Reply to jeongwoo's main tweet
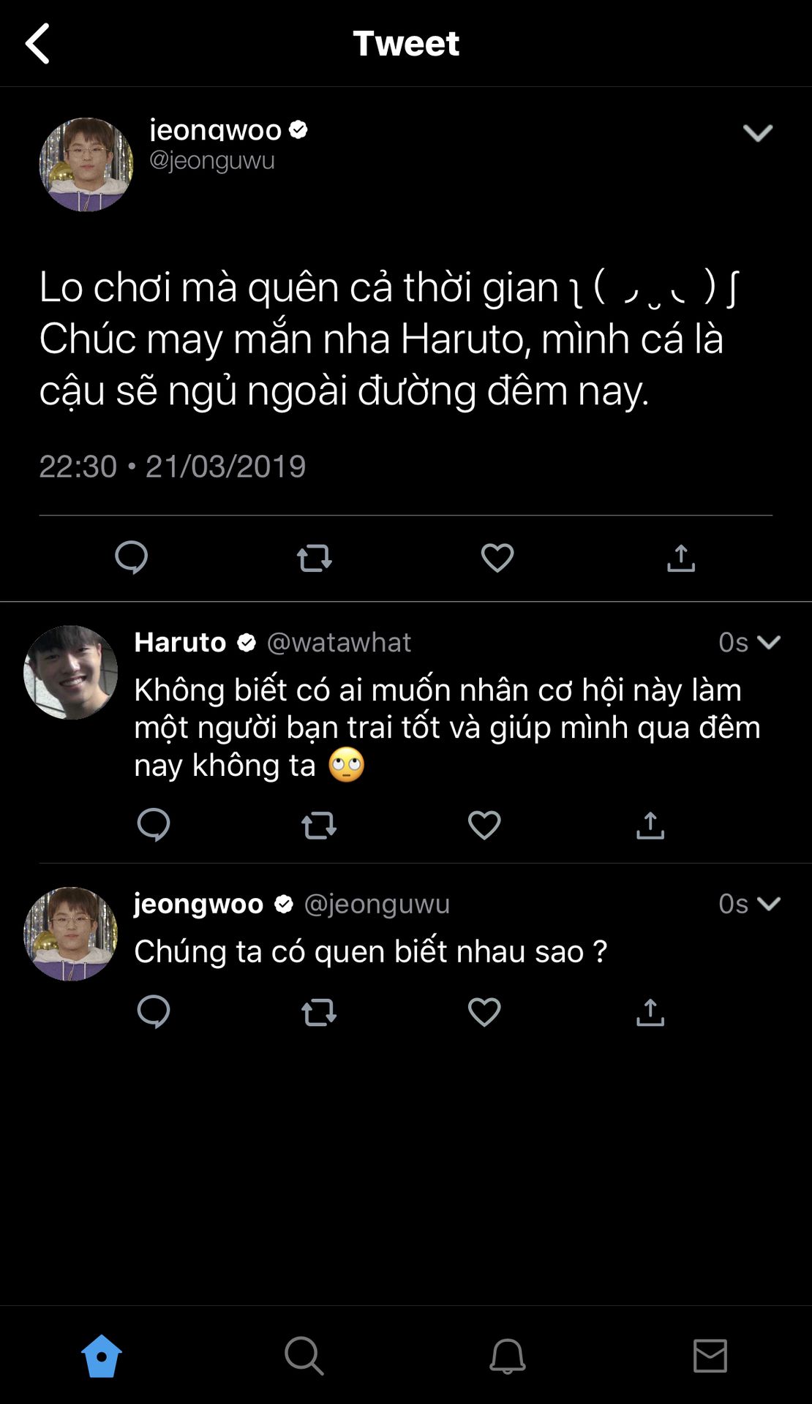 point(132,558)
